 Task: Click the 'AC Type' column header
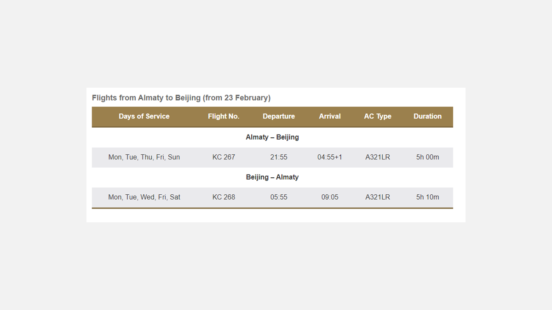[x=378, y=117]
